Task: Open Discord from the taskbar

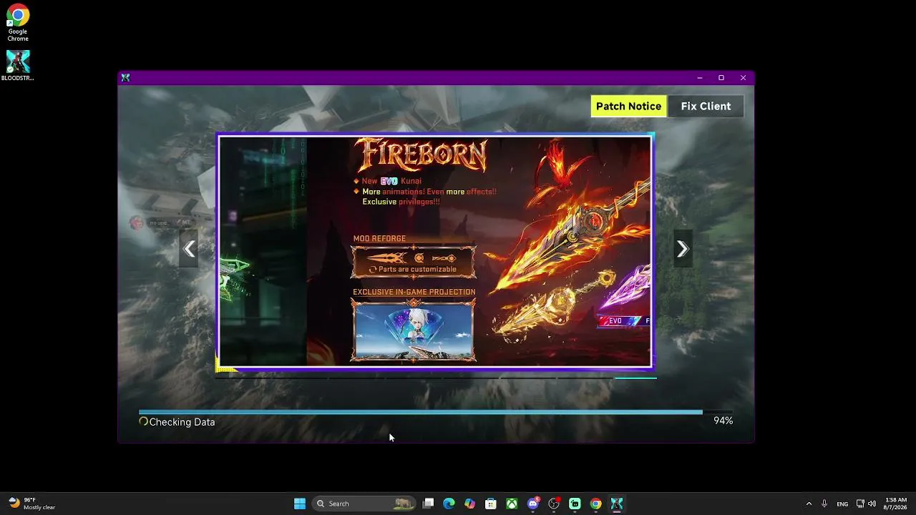Action: click(x=533, y=504)
